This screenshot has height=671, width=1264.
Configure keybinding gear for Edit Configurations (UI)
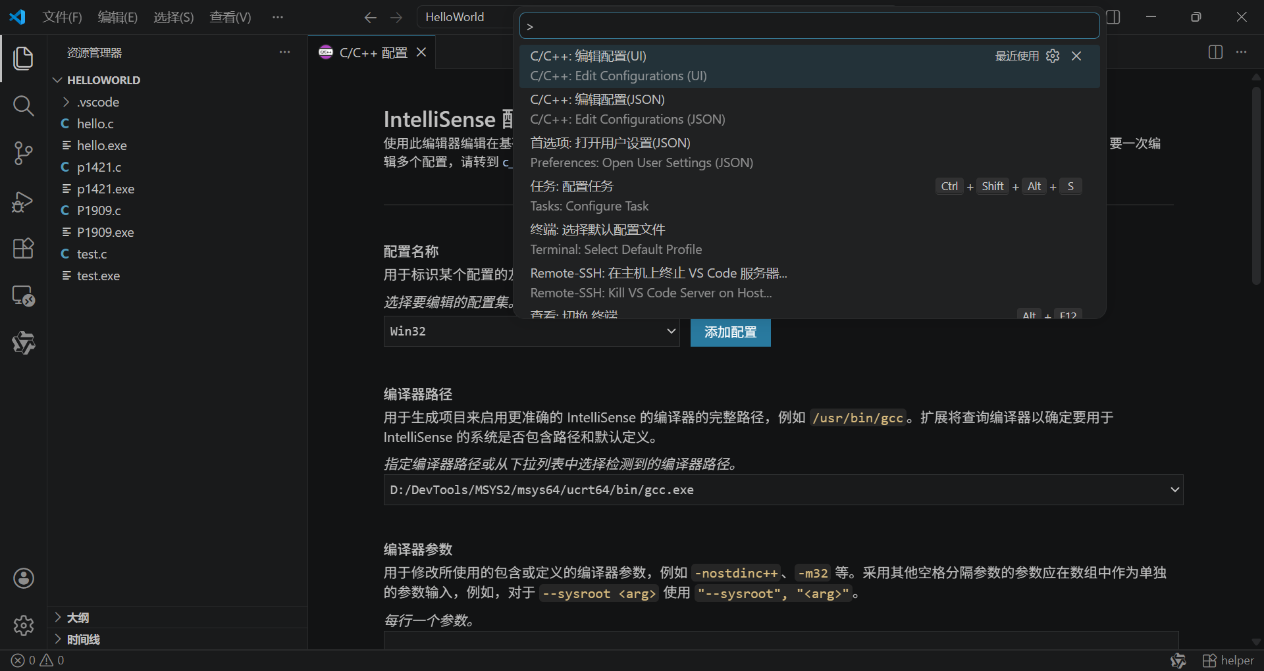click(x=1053, y=56)
